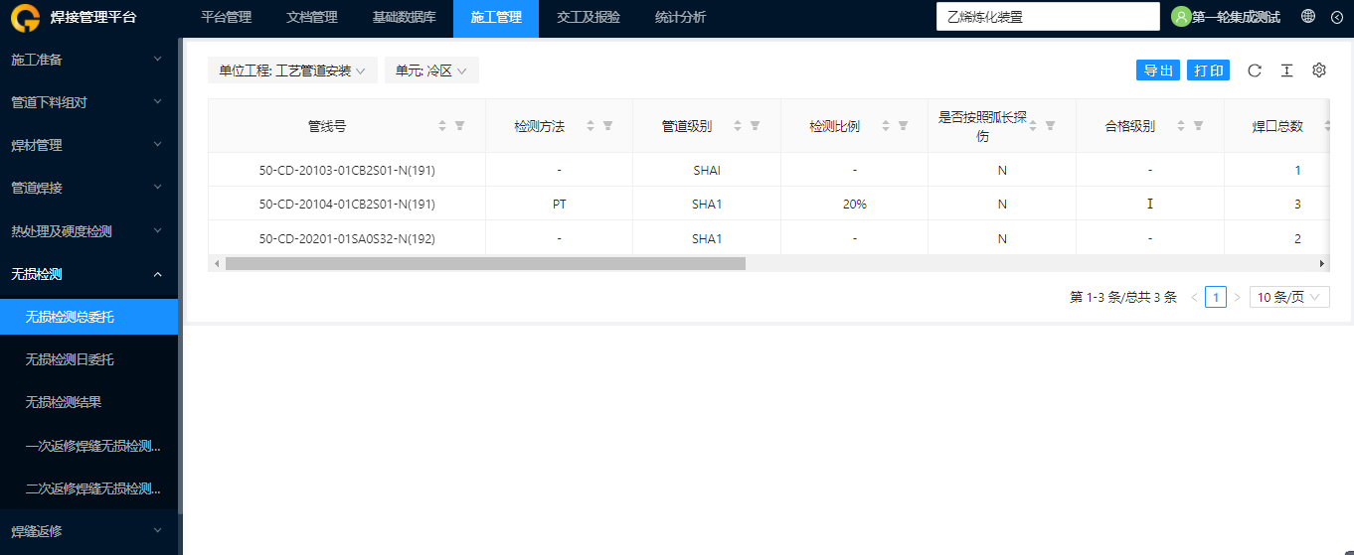This screenshot has width=1354, height=555.
Task: Select 无损检测日委托 in sidebar
Action: click(89, 359)
